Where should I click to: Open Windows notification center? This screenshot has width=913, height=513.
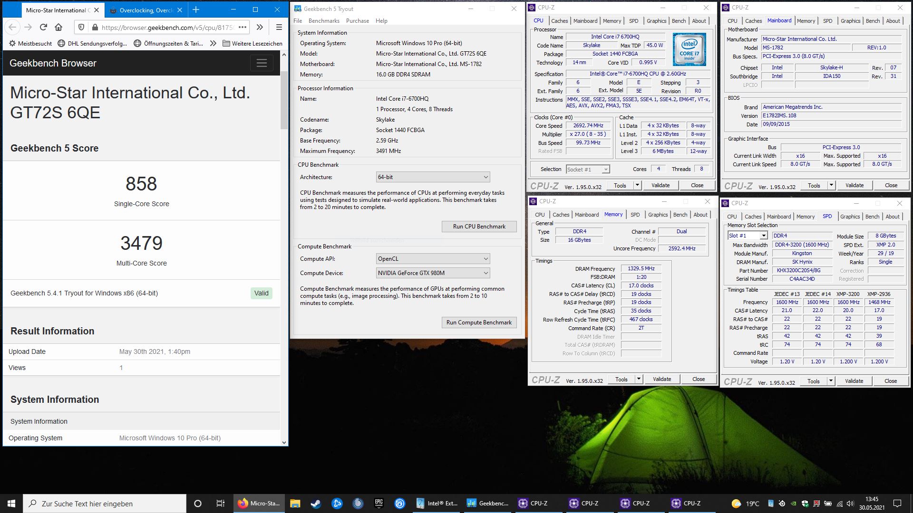click(x=897, y=503)
